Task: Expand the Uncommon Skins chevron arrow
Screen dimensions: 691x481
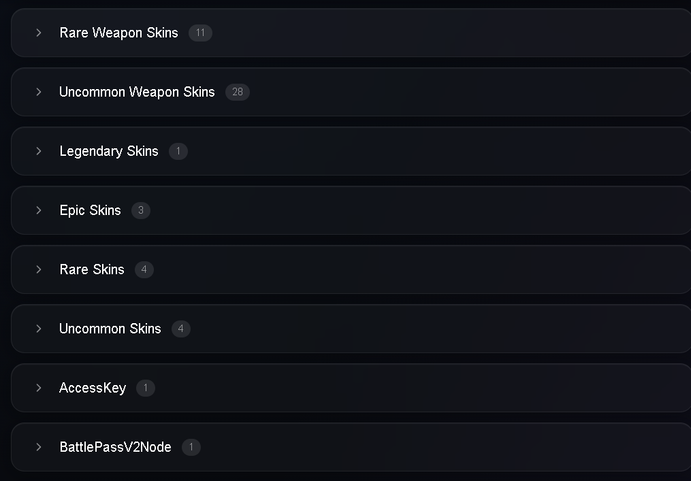Action: click(39, 329)
